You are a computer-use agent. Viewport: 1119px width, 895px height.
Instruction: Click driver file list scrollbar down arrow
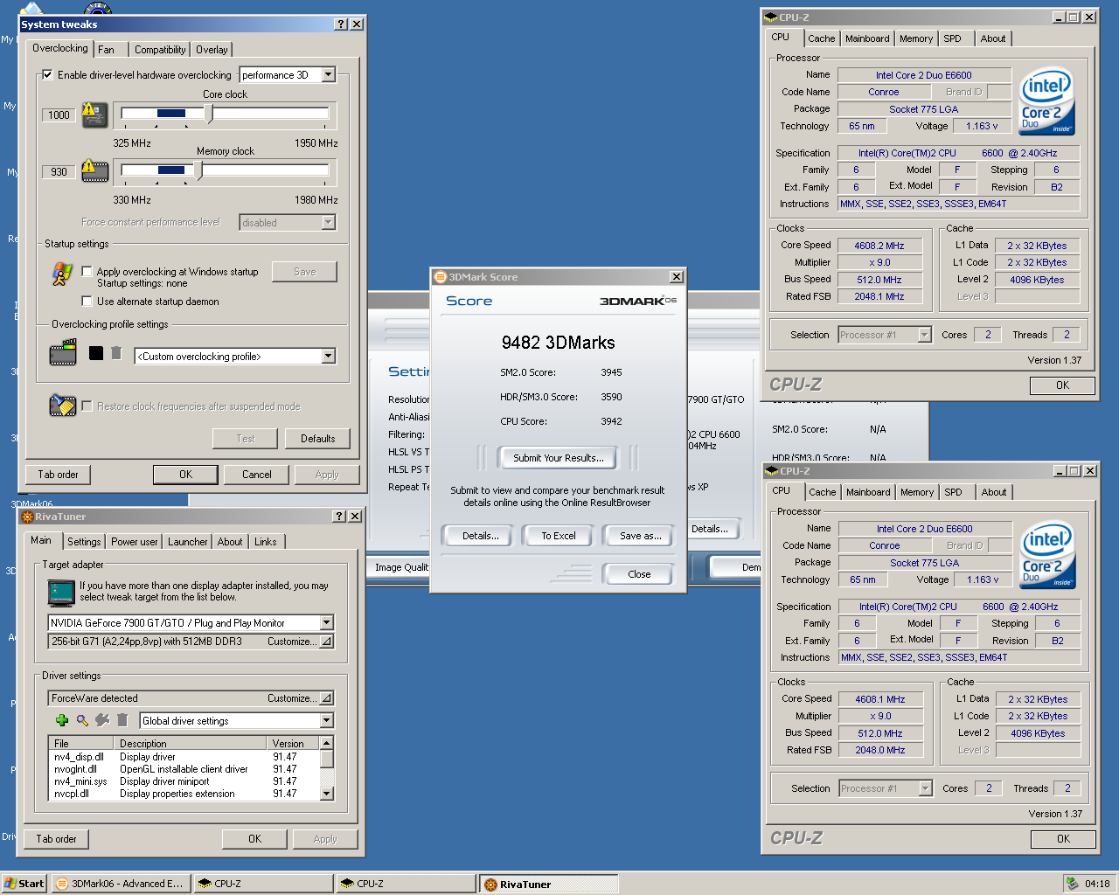coord(327,794)
